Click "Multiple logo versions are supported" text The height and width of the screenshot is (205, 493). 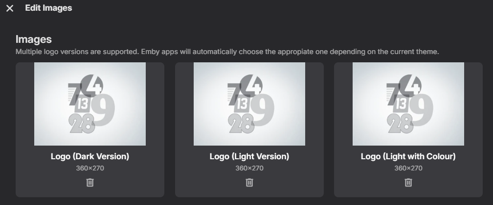point(77,52)
